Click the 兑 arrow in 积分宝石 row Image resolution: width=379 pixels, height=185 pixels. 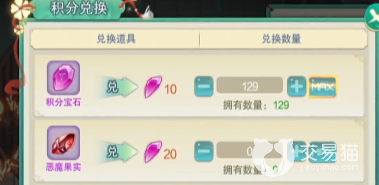click(119, 87)
